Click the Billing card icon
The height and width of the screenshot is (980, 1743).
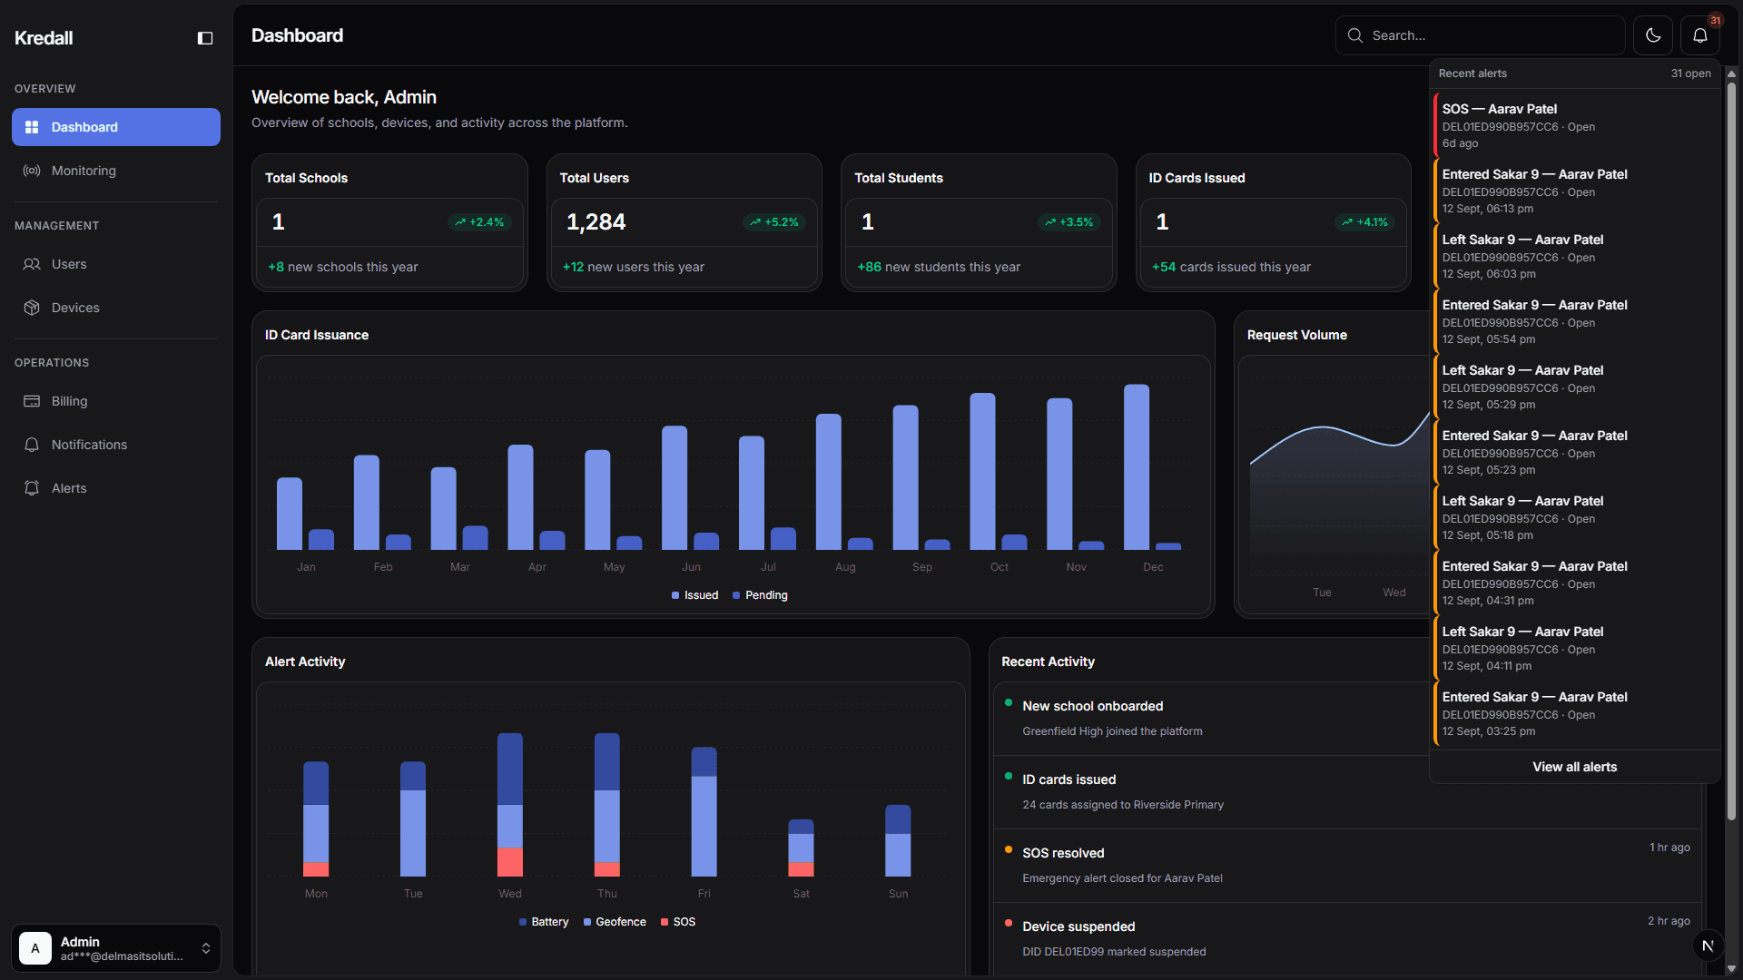click(32, 401)
